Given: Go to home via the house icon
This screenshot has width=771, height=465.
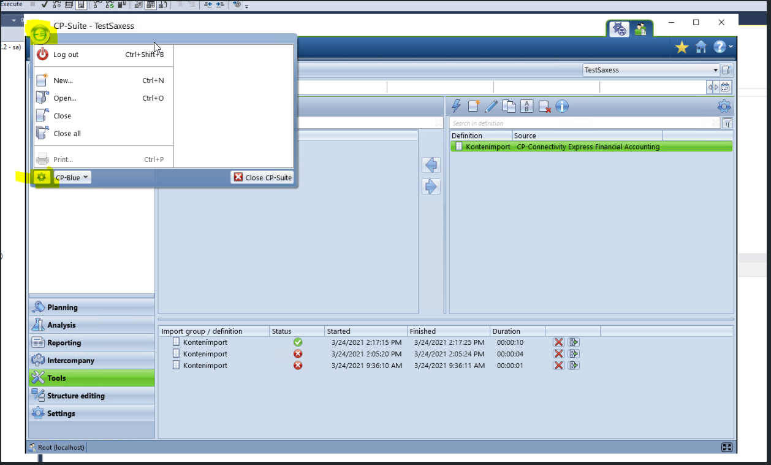Looking at the screenshot, I should click(x=701, y=47).
